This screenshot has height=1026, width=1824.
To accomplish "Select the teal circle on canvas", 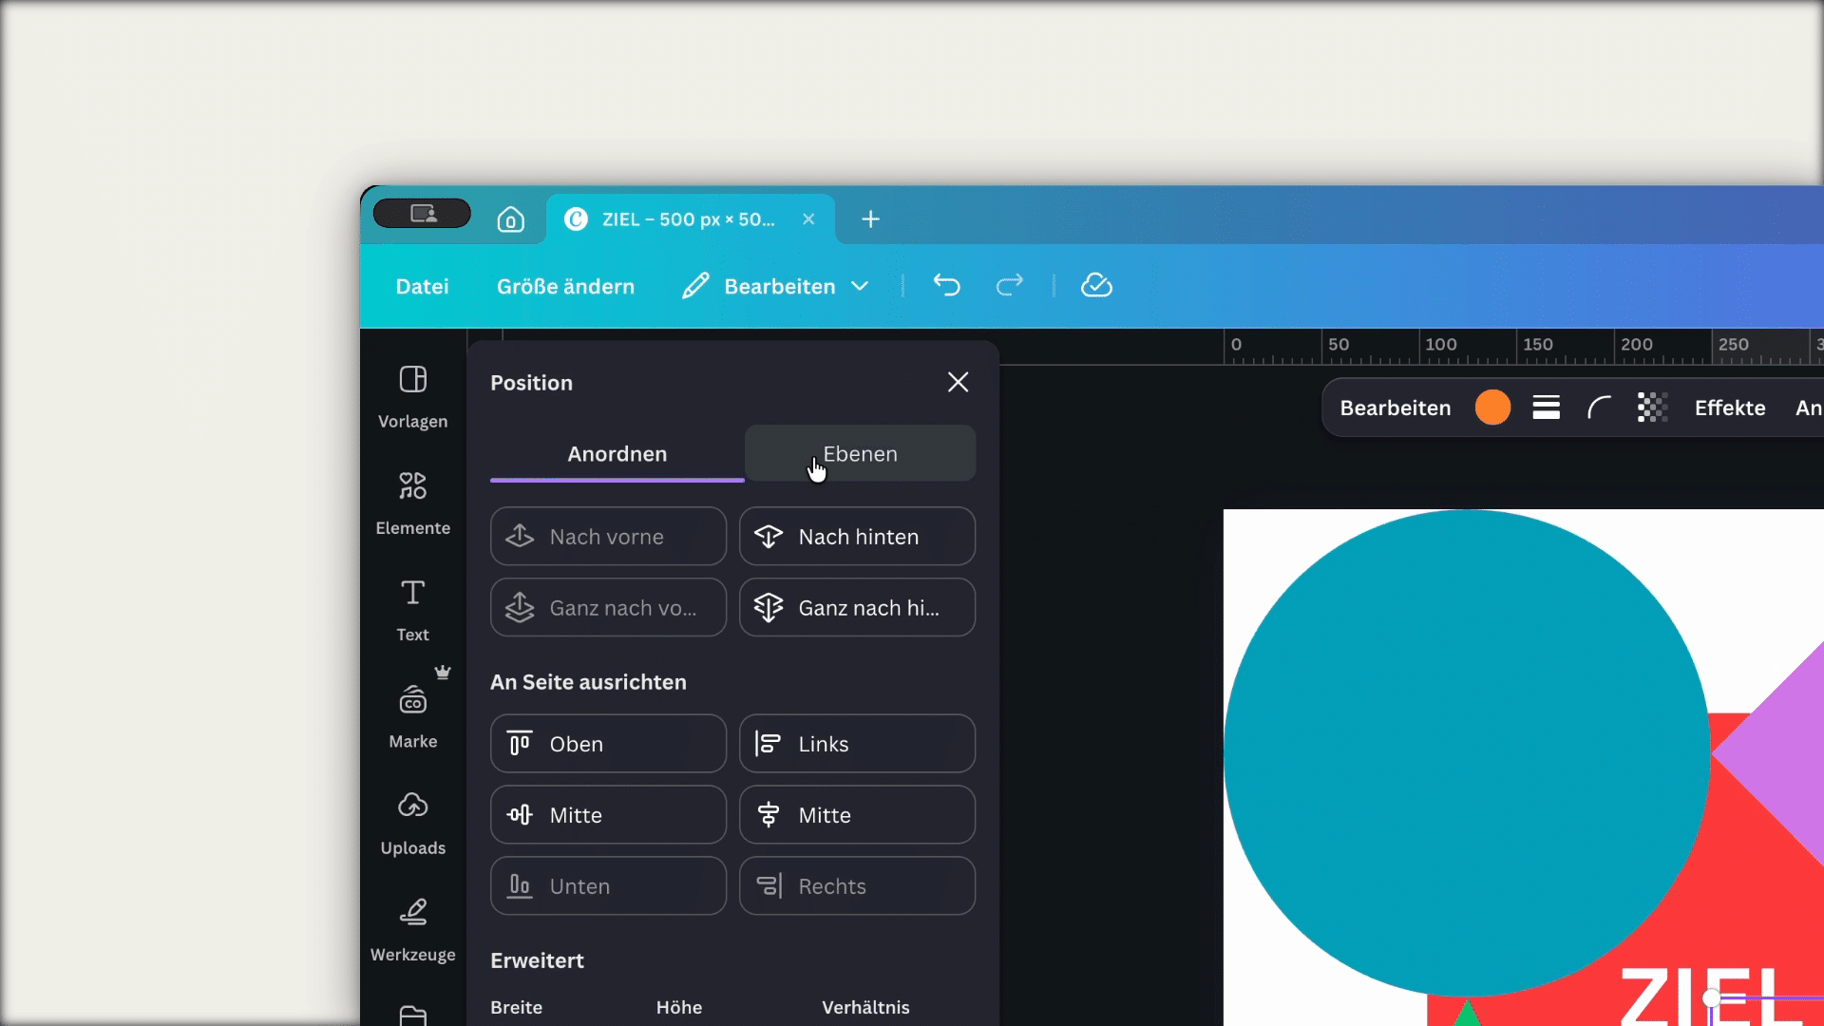I will pos(1467,752).
